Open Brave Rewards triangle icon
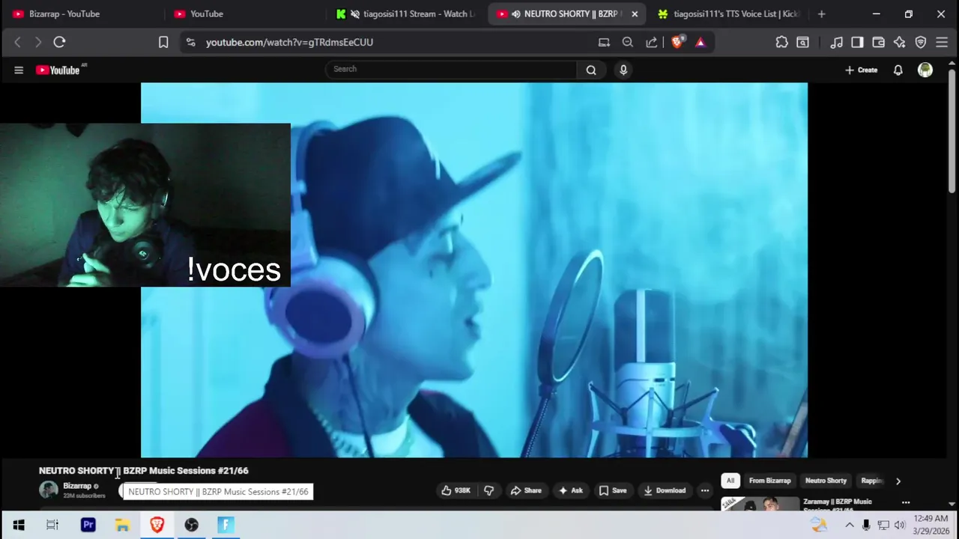Screen dimensions: 959x539 pos(701,43)
